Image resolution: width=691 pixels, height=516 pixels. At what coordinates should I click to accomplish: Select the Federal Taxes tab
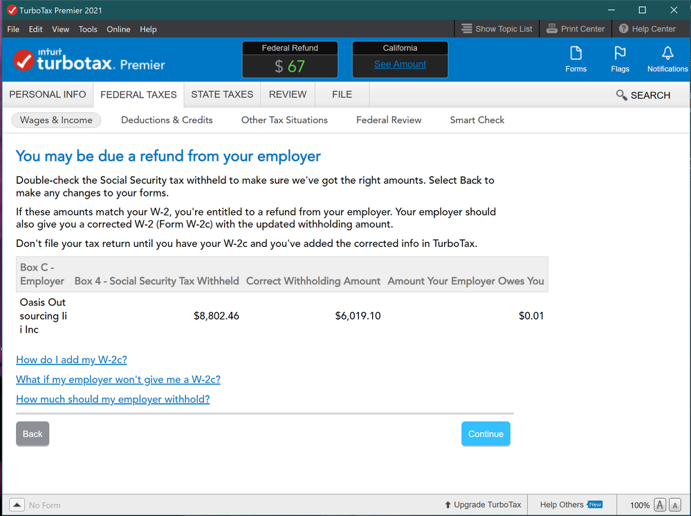pos(138,94)
